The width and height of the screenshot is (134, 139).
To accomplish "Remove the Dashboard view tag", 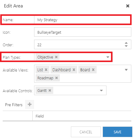I will pos(74,70).
